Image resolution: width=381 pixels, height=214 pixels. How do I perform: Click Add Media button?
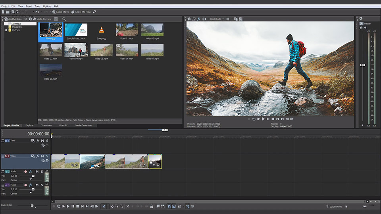13,19
